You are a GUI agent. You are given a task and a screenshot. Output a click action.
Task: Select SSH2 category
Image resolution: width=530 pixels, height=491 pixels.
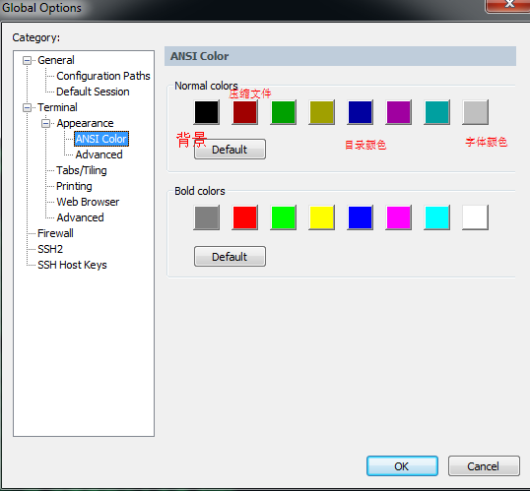pyautogui.click(x=50, y=249)
